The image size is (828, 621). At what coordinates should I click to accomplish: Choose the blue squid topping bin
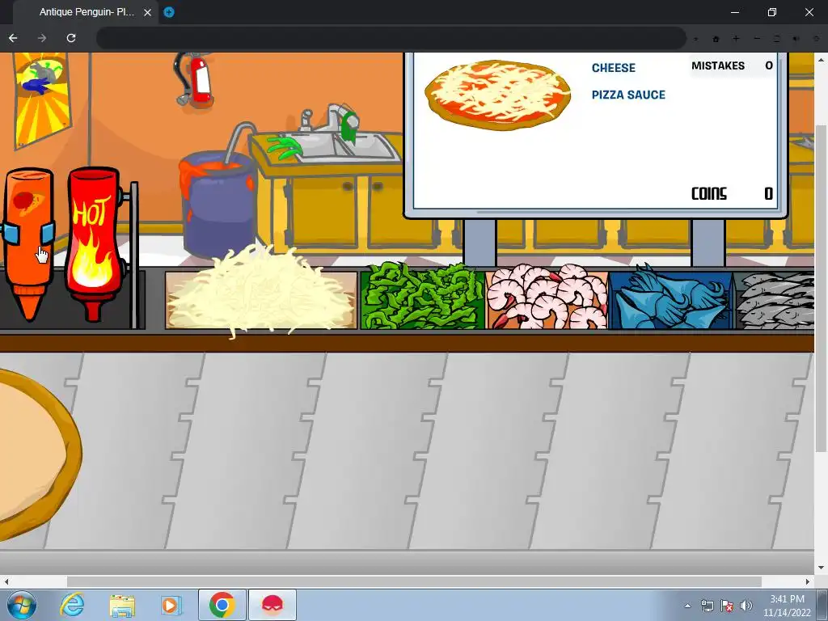[670, 298]
